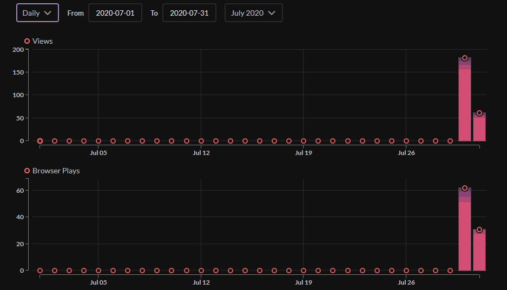The width and height of the screenshot is (507, 290).
Task: Click the first filled Views data point
Action: pyautogui.click(x=40, y=141)
